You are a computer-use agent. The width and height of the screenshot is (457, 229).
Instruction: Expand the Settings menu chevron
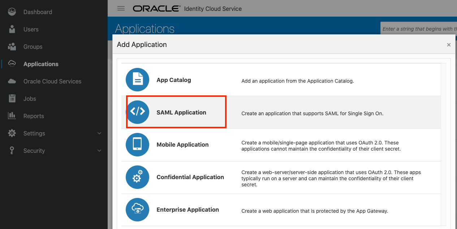pyautogui.click(x=99, y=133)
